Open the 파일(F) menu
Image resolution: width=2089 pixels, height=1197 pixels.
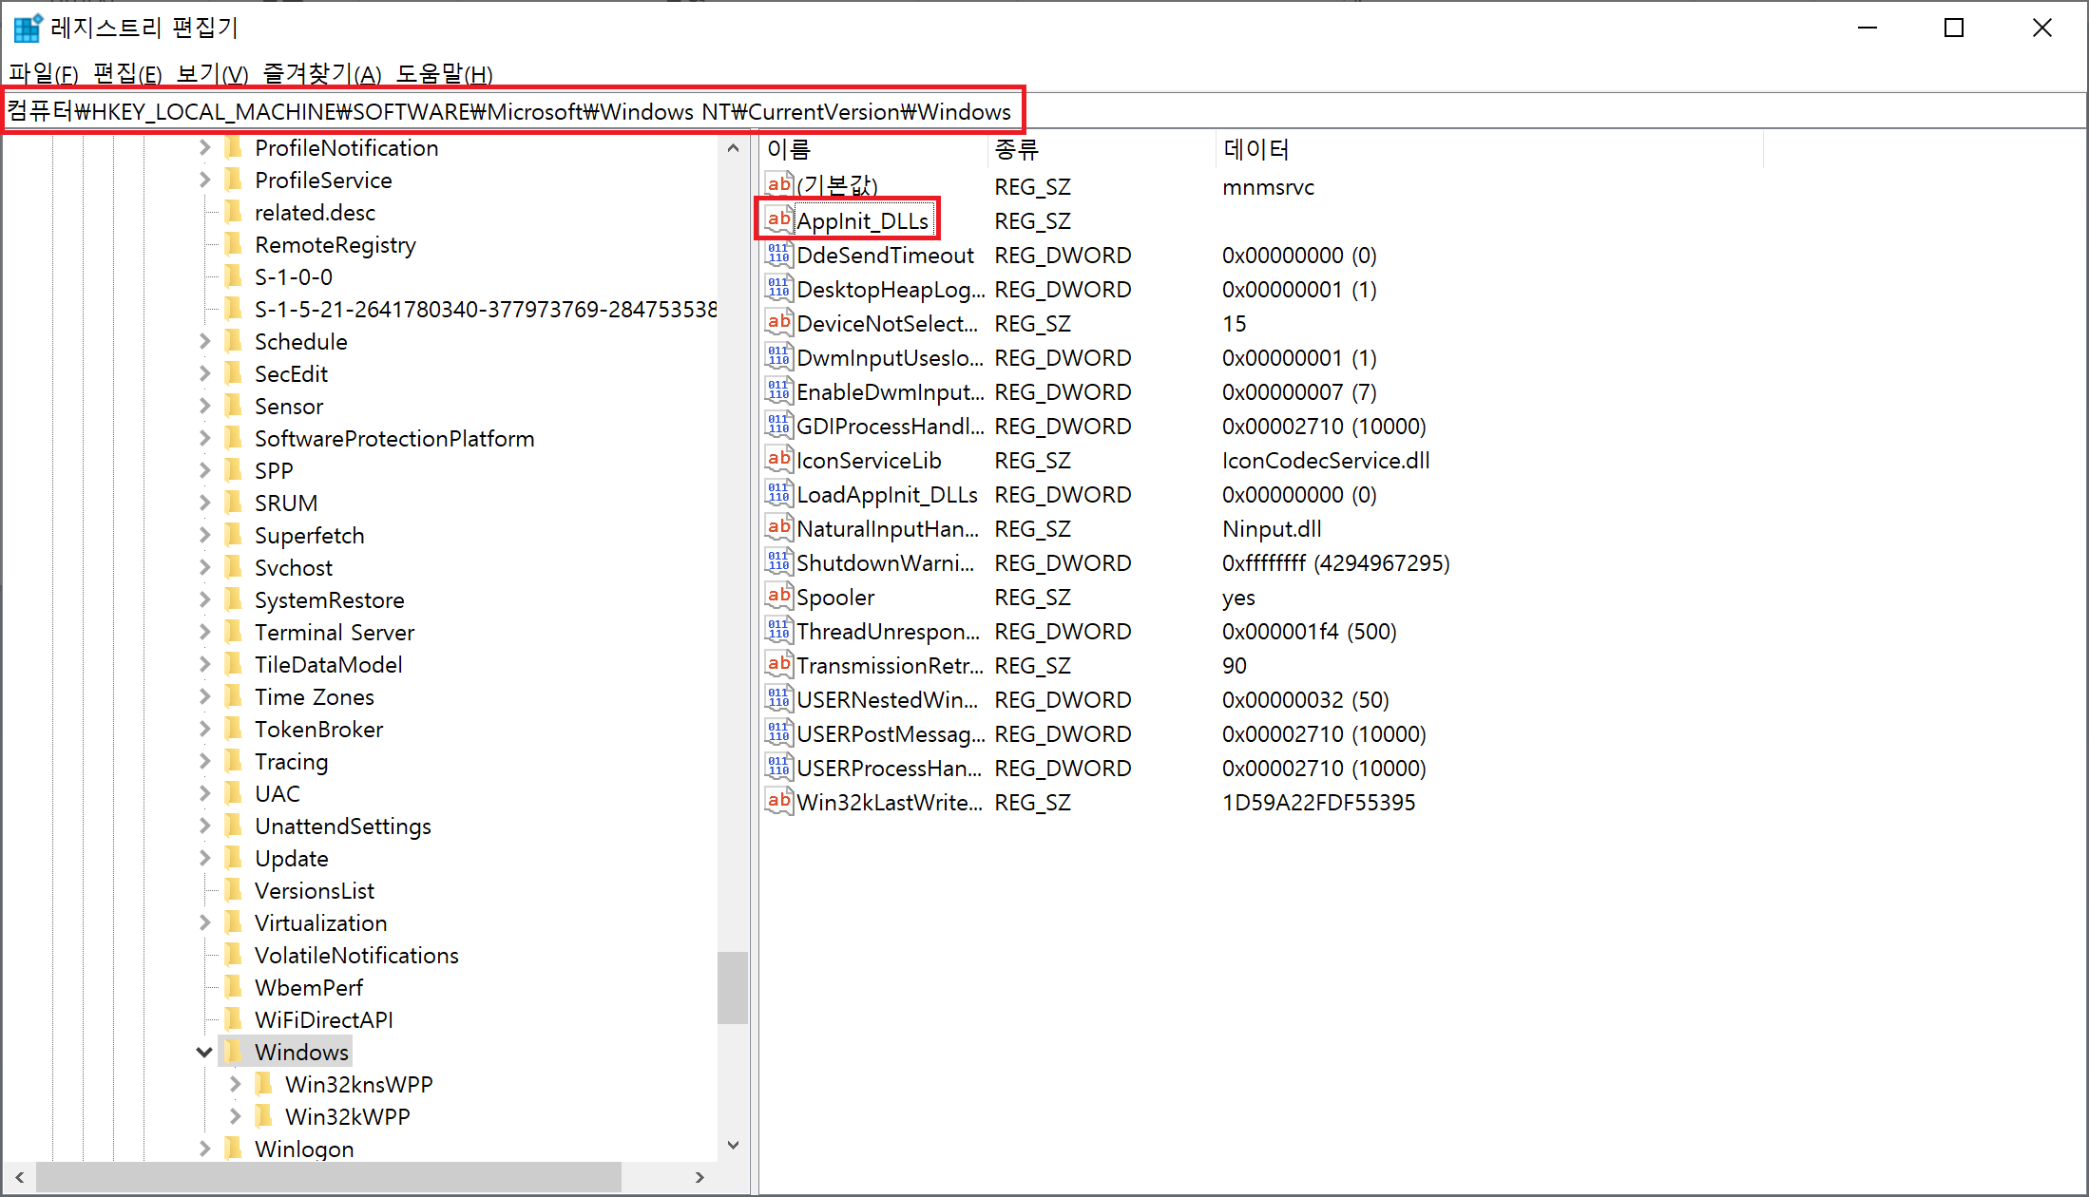[43, 74]
